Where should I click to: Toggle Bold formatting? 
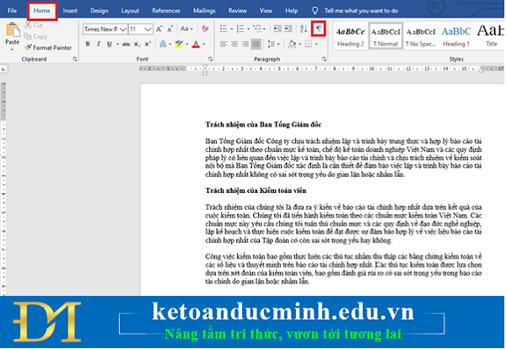coord(88,44)
